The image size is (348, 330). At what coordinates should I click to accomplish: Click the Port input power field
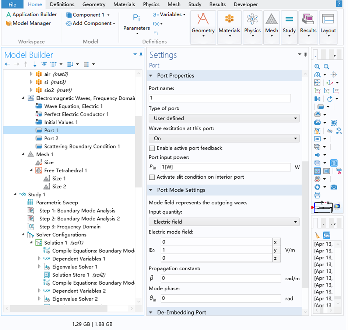tap(225, 167)
